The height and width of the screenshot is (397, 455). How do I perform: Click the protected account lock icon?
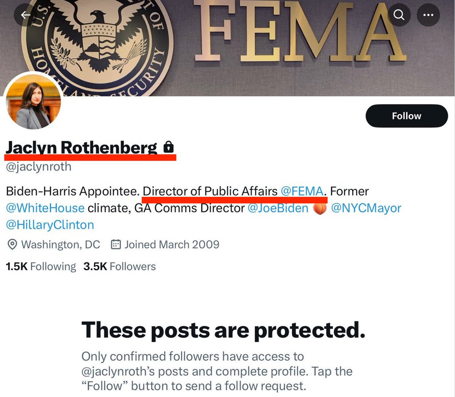pos(168,147)
